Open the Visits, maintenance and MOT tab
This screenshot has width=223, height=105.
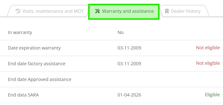coord(48,11)
